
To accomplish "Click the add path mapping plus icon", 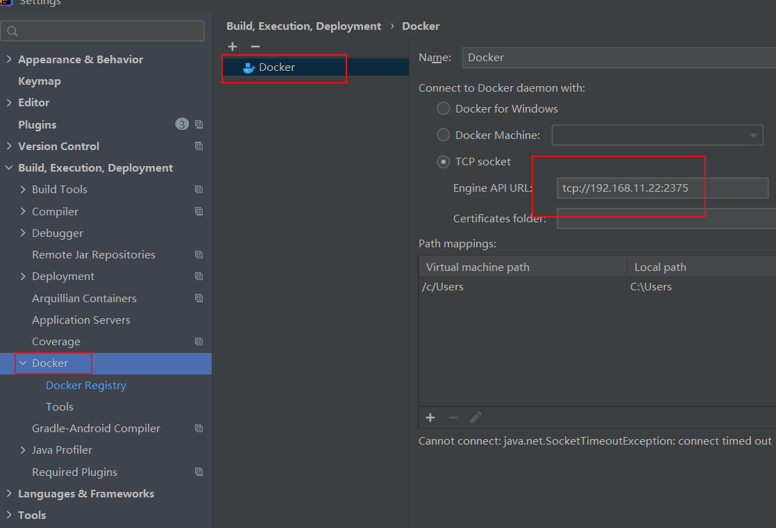I will click(x=430, y=418).
